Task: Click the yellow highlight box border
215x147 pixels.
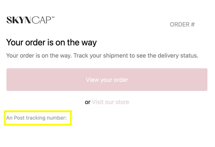Action: [38, 111]
